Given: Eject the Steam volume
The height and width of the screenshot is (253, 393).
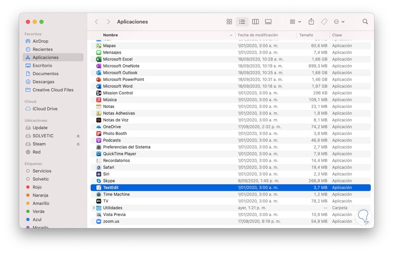Looking at the screenshot, I should coord(78,144).
